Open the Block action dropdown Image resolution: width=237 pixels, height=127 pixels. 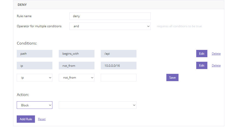(x=34, y=105)
